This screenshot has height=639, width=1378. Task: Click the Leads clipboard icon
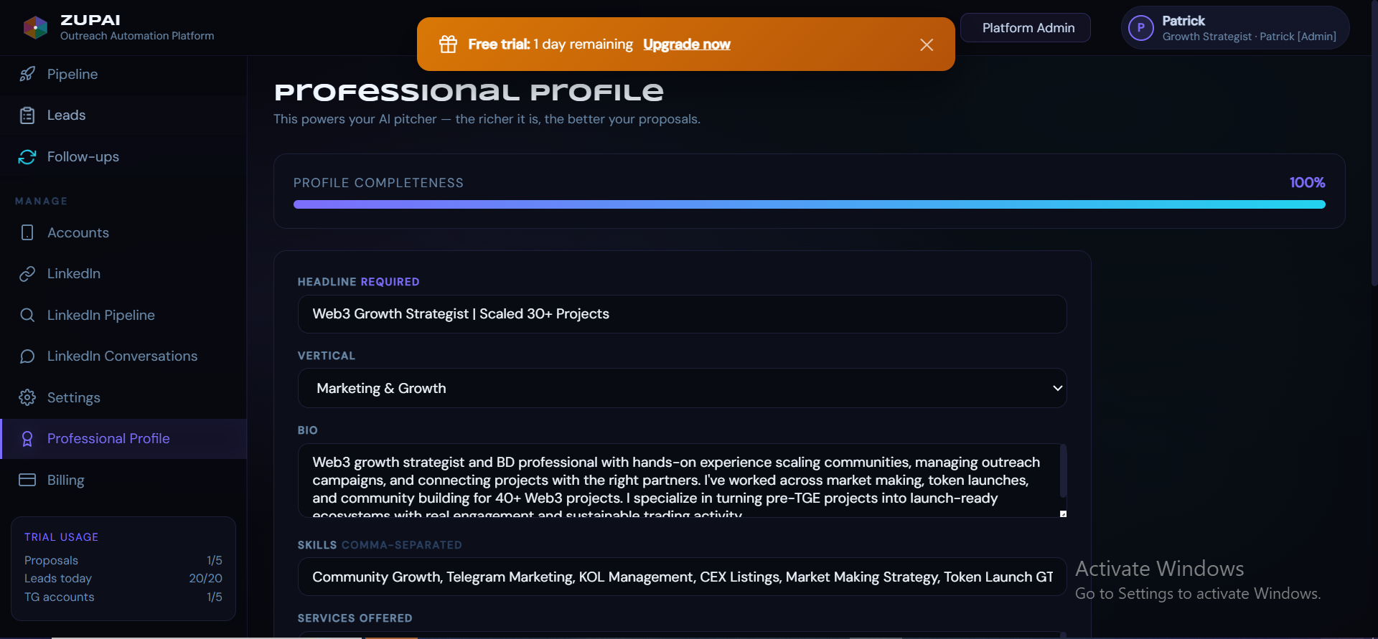[27, 115]
